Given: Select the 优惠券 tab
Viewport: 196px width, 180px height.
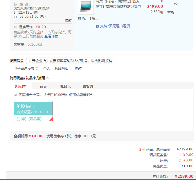Looking at the screenshot, I should click(x=21, y=86).
